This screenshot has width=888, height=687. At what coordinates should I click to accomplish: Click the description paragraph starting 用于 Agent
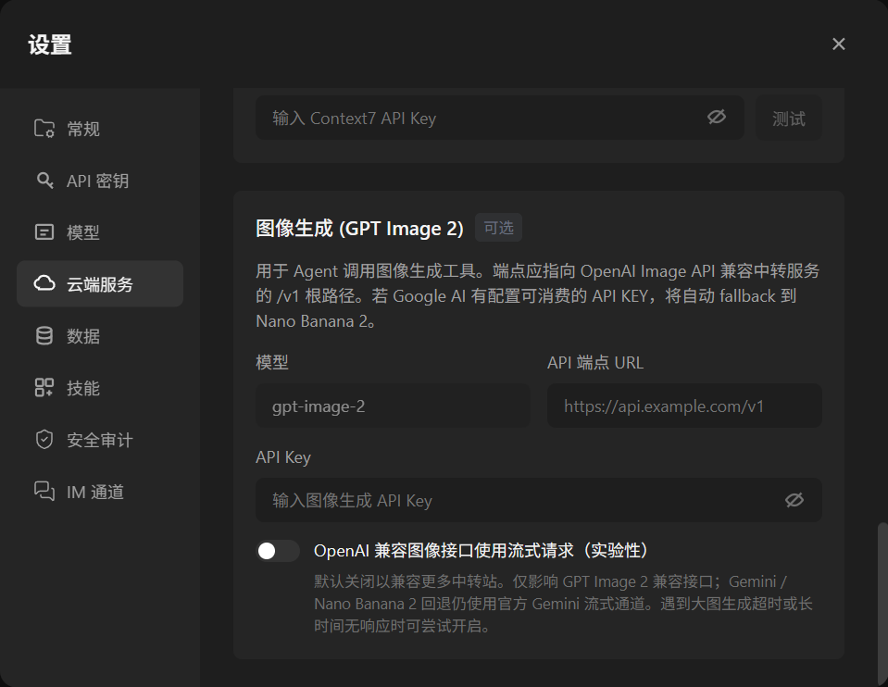pos(538,295)
